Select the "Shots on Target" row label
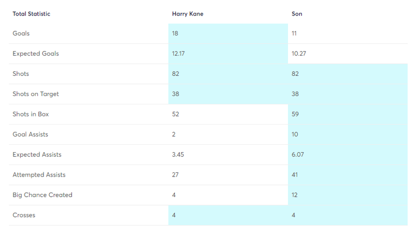The image size is (415, 230). pos(36,94)
